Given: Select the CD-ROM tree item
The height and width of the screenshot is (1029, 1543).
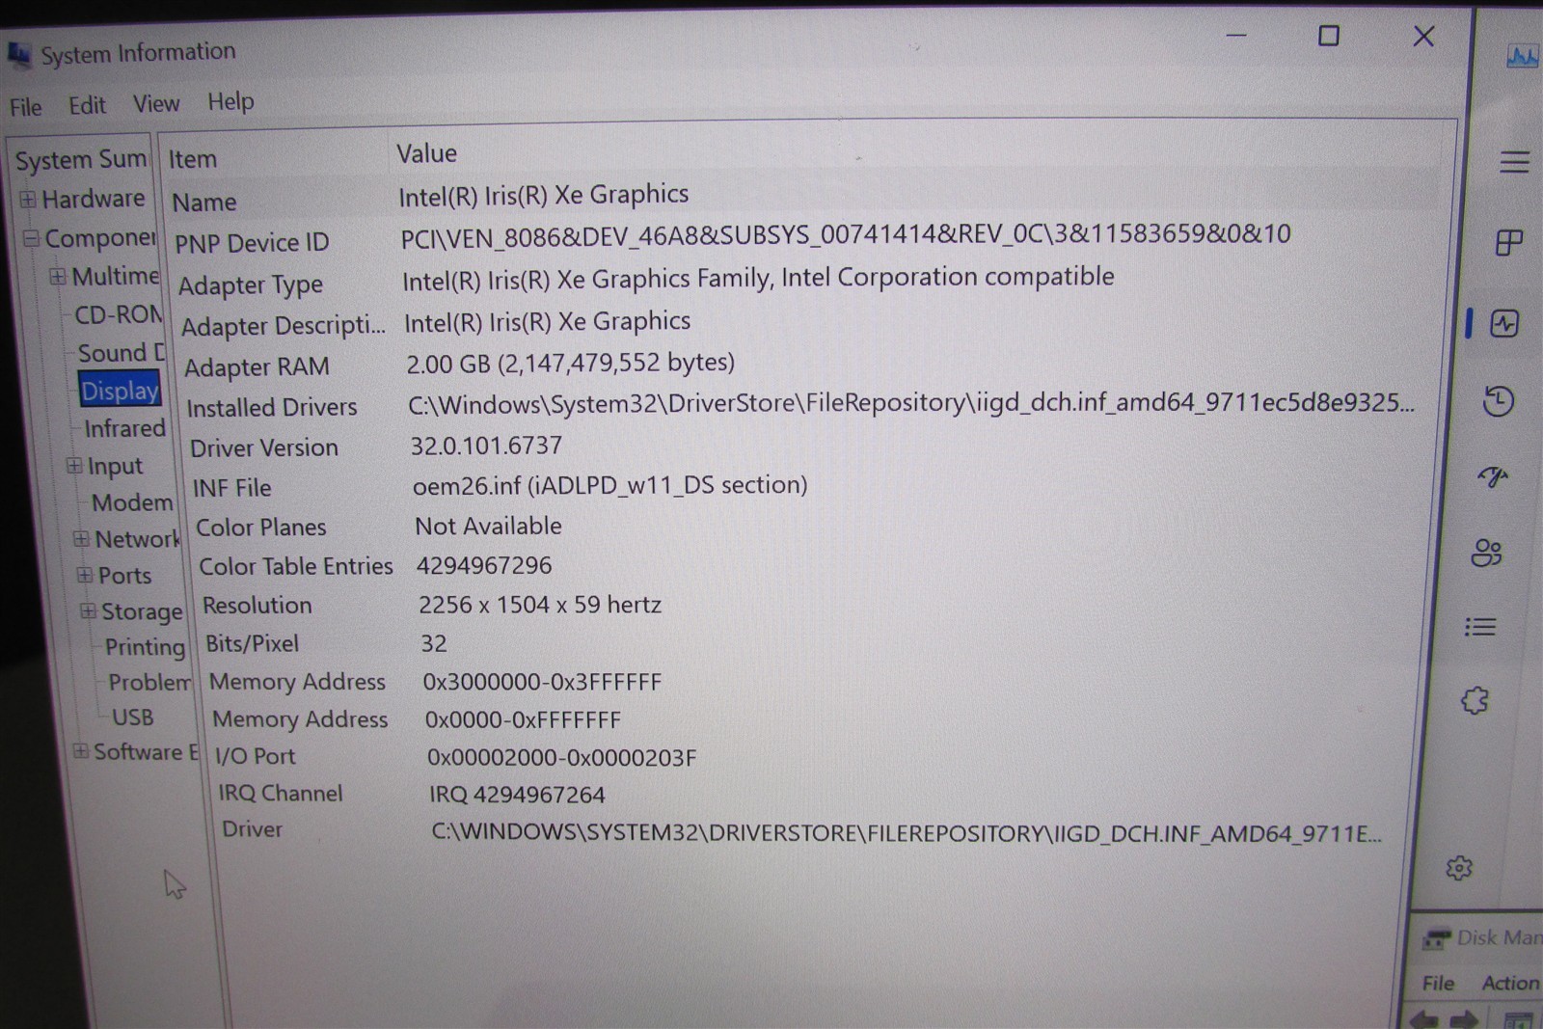Looking at the screenshot, I should click(119, 315).
